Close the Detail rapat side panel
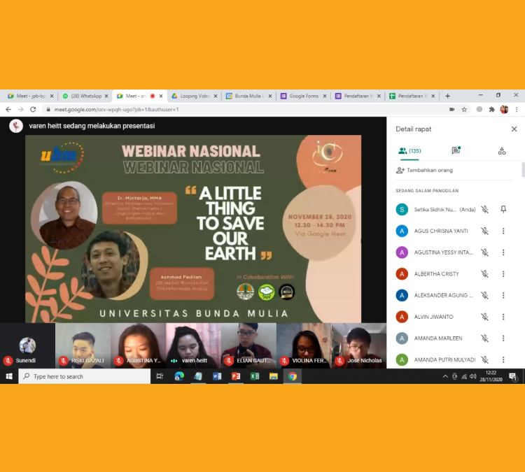The width and height of the screenshot is (525, 472). coord(514,129)
